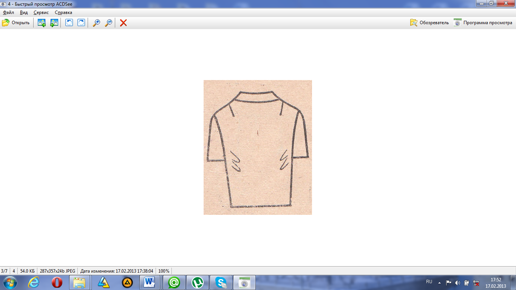Launch Internet Explorer from taskbar

pos(34,282)
